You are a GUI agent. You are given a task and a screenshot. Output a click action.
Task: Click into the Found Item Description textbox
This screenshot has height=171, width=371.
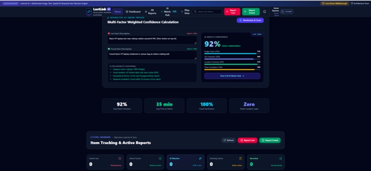[x=152, y=55]
